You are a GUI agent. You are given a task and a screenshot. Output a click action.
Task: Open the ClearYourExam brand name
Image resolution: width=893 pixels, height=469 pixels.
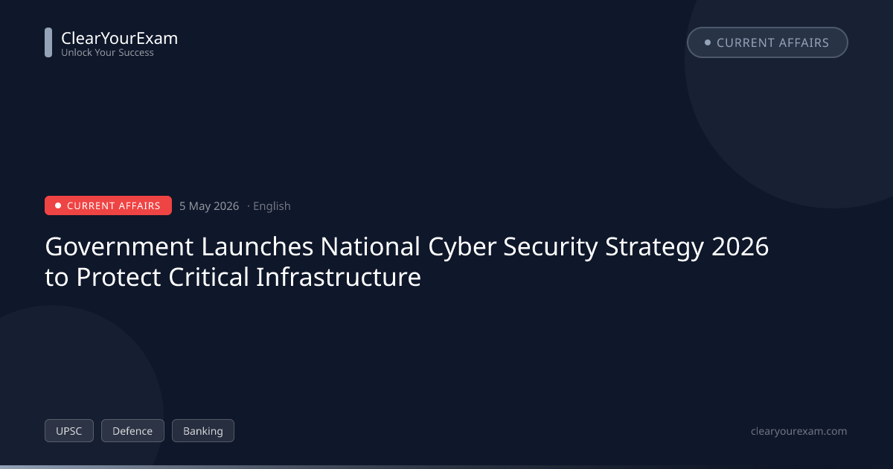[119, 38]
